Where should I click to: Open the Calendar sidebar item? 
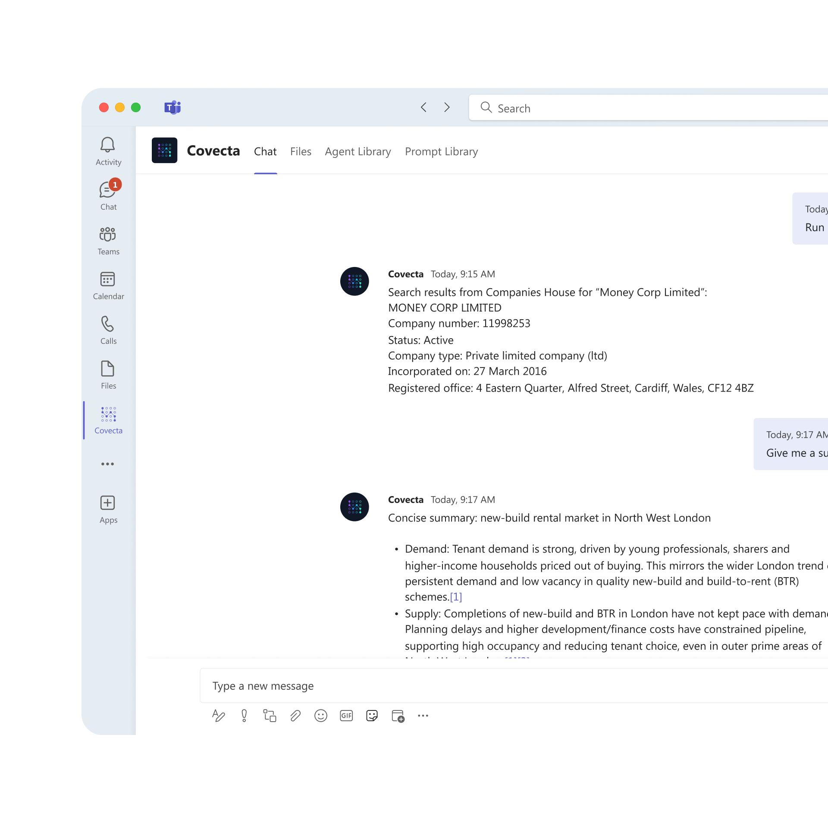pos(108,285)
